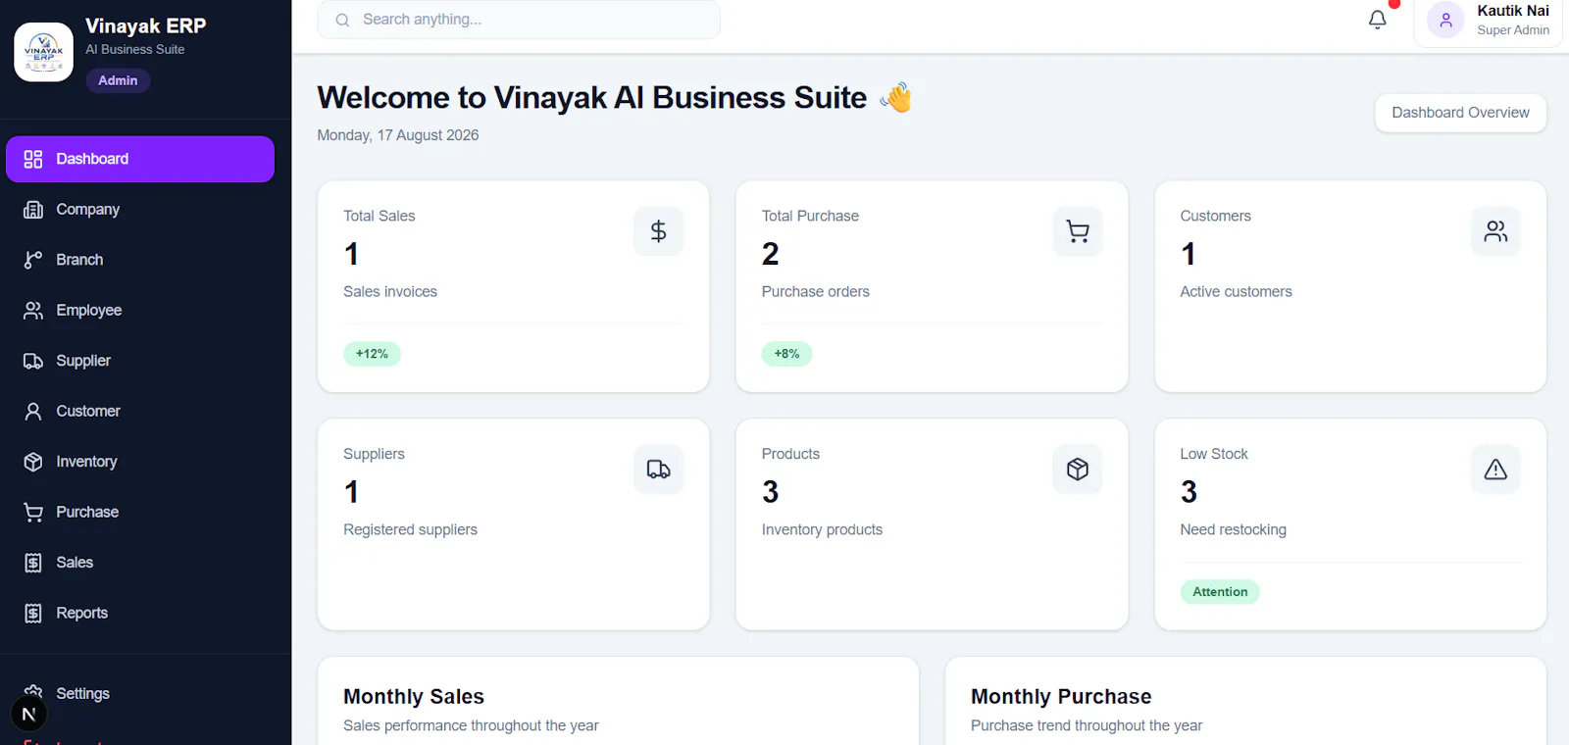Image resolution: width=1569 pixels, height=745 pixels.
Task: Click the Supplier truck icon in sidebar
Action: click(x=33, y=361)
